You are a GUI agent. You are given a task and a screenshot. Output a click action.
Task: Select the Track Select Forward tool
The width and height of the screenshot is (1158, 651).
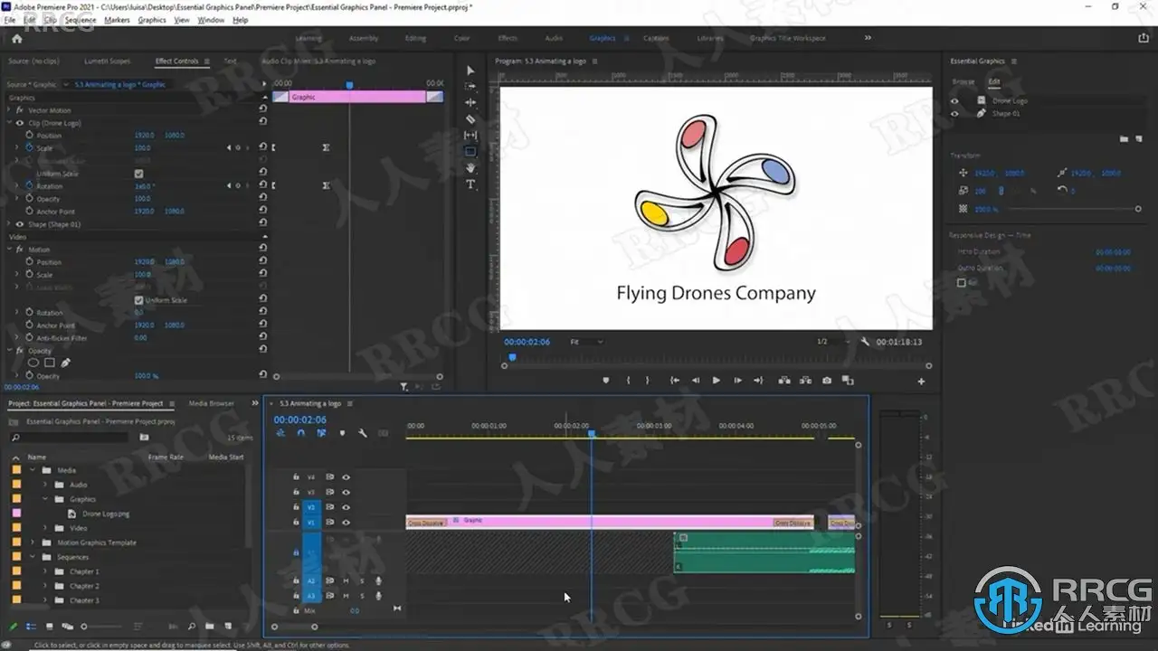470,87
